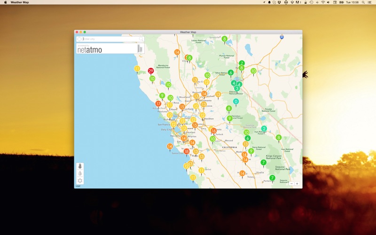Screen dimensions: 376x235
Task: Open the Wi-Fi status menu
Action: point(323,2)
